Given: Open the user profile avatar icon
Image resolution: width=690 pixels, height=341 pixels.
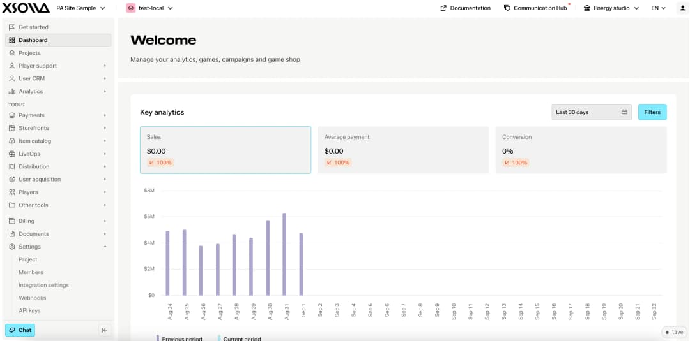Looking at the screenshot, I should 682,8.
